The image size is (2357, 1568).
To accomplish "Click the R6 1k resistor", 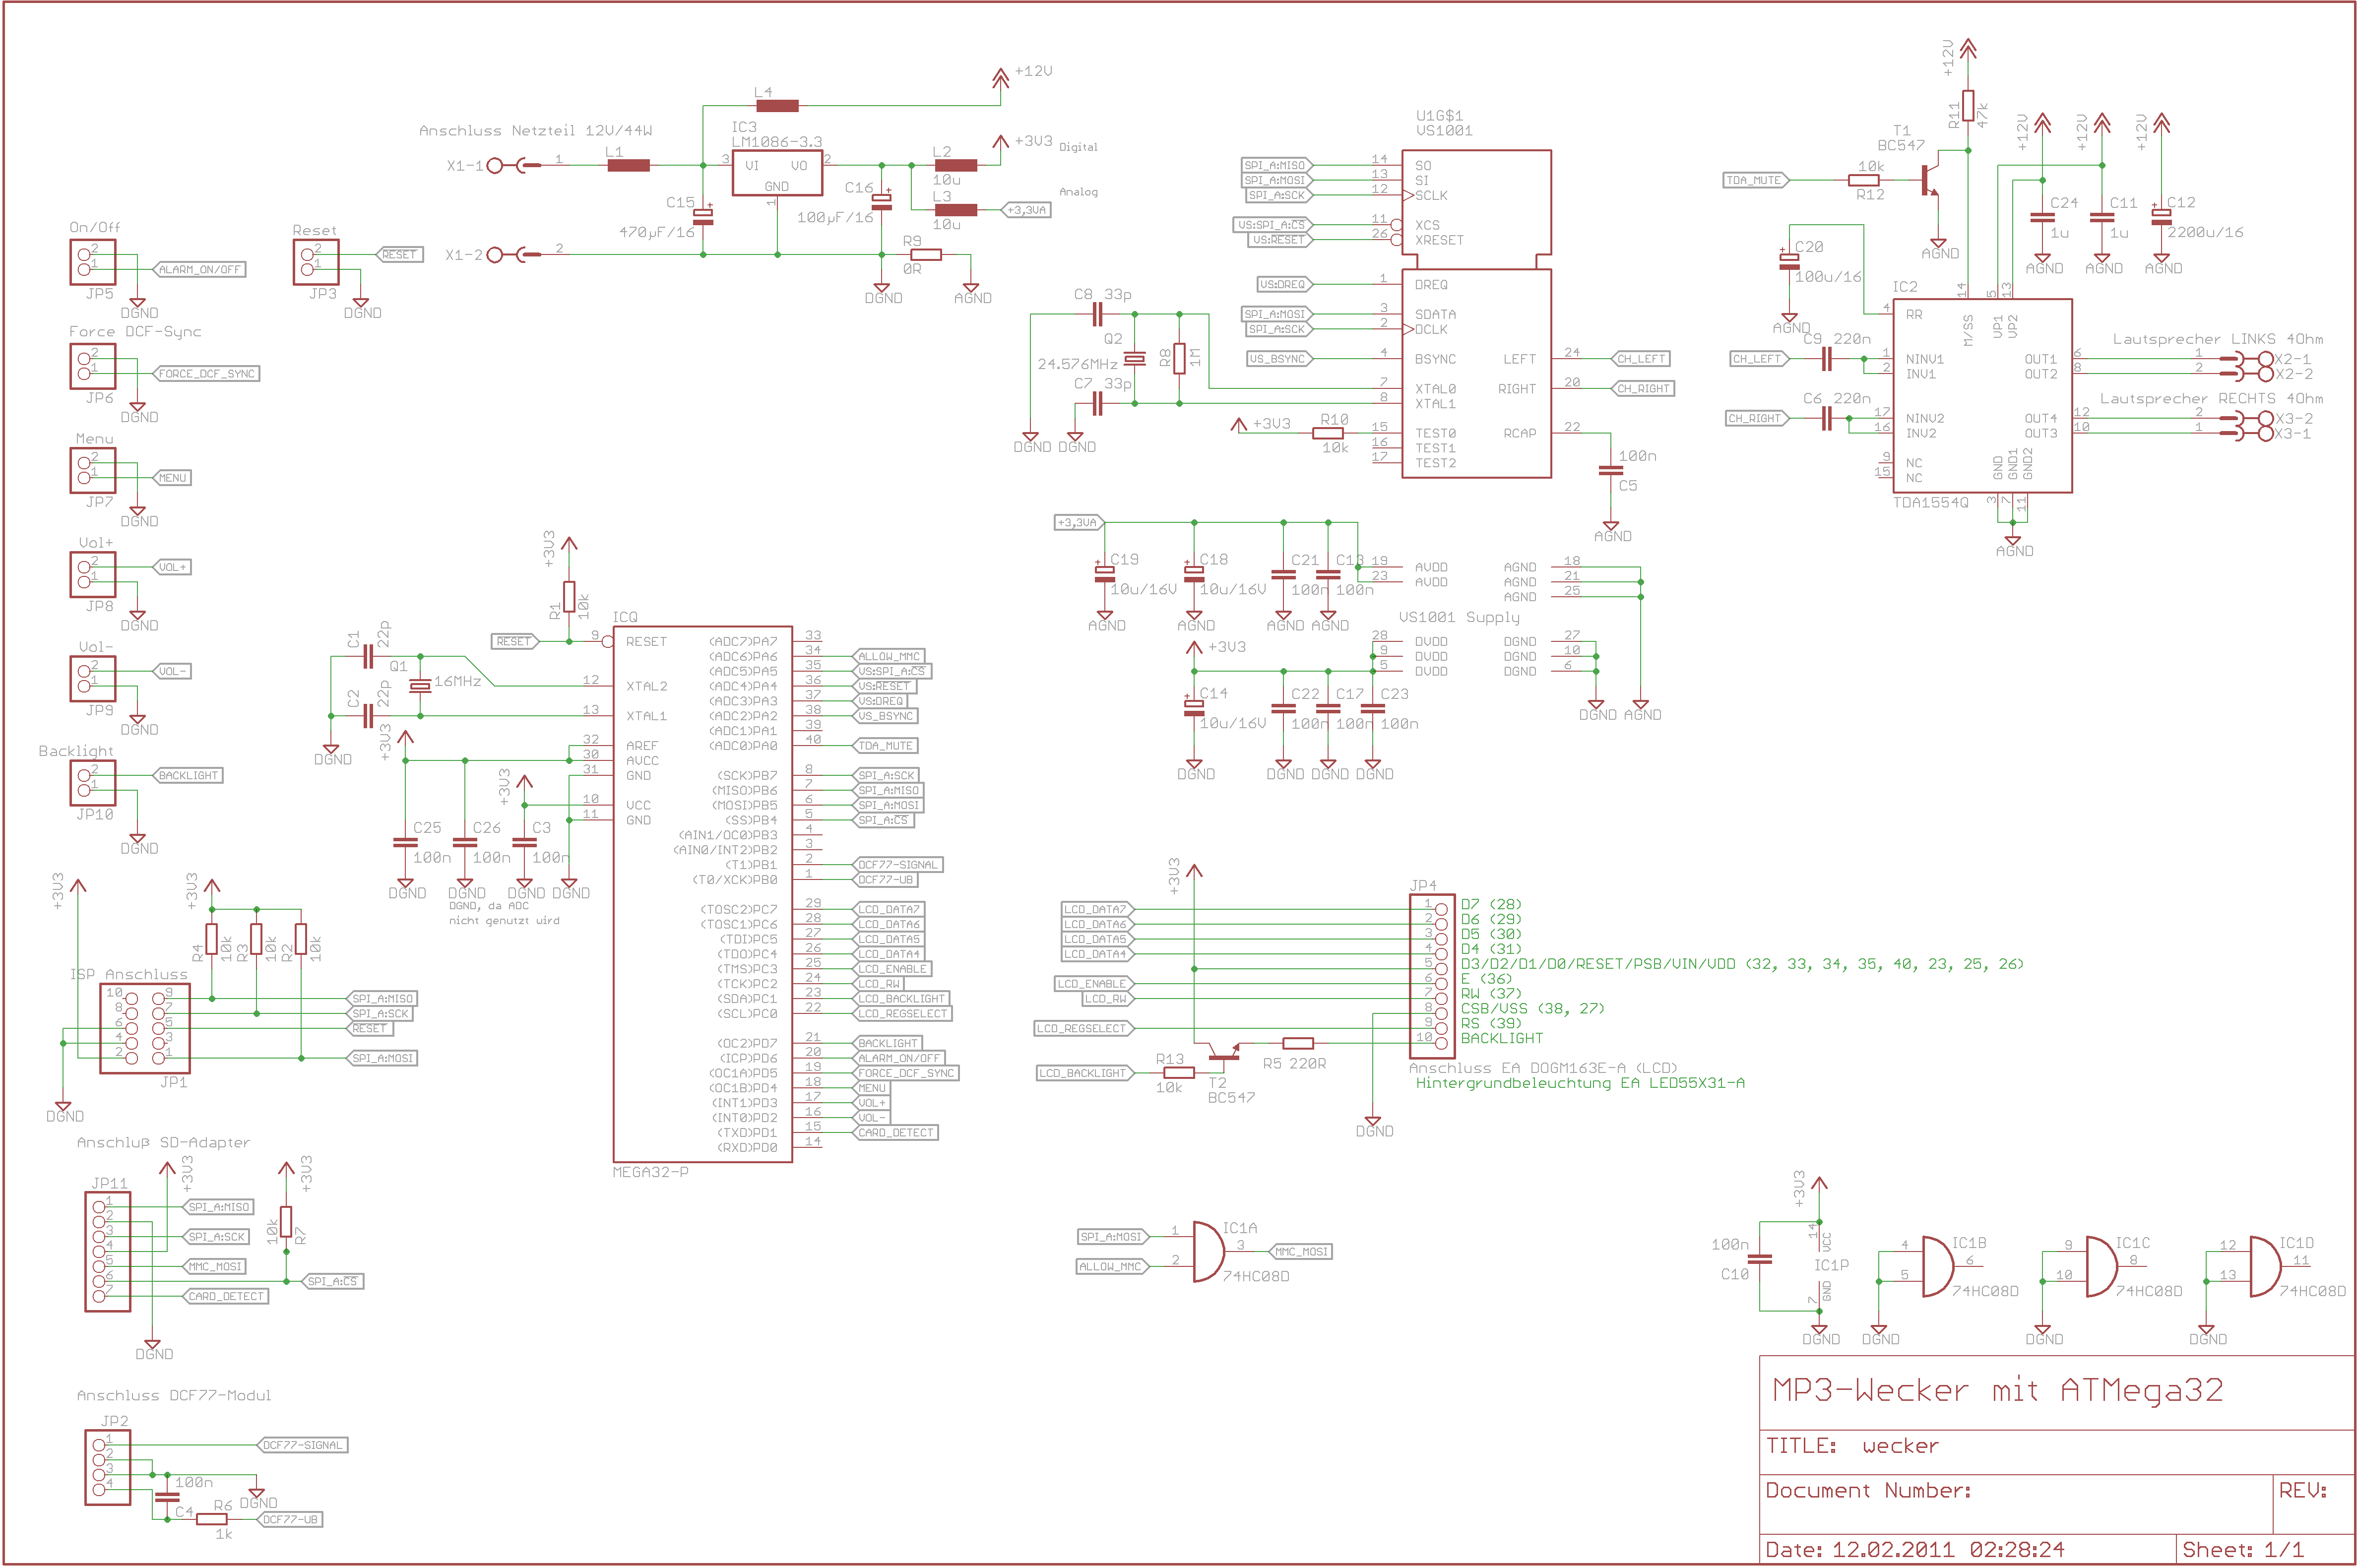I will (212, 1519).
